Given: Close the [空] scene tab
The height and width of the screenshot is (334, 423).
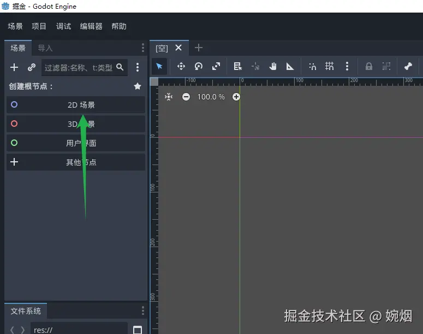Looking at the screenshot, I should coord(178,48).
